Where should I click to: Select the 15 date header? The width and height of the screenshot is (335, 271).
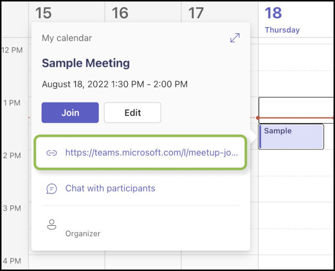[43, 13]
